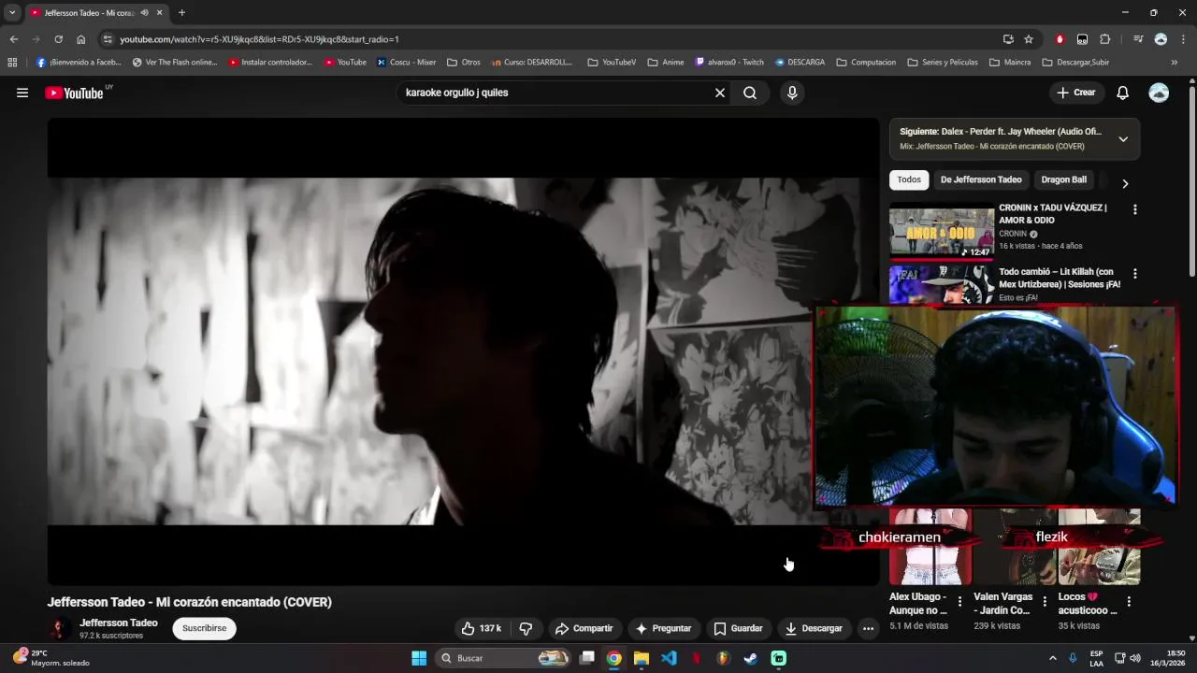
Task: Open CRONIN AMOR & ODIO video thumbnail
Action: click(941, 232)
